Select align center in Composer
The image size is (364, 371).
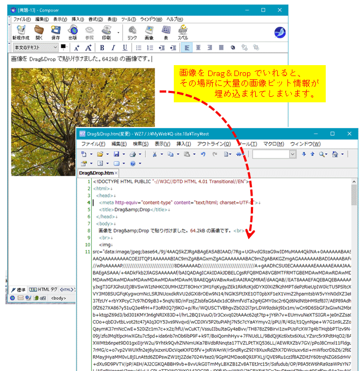(198, 48)
